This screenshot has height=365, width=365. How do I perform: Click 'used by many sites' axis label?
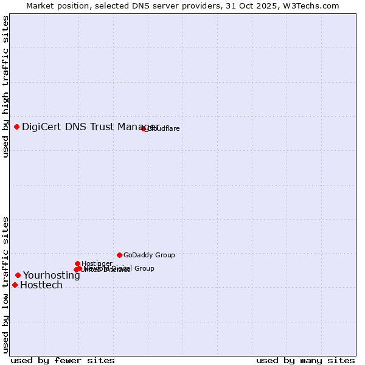305,360
